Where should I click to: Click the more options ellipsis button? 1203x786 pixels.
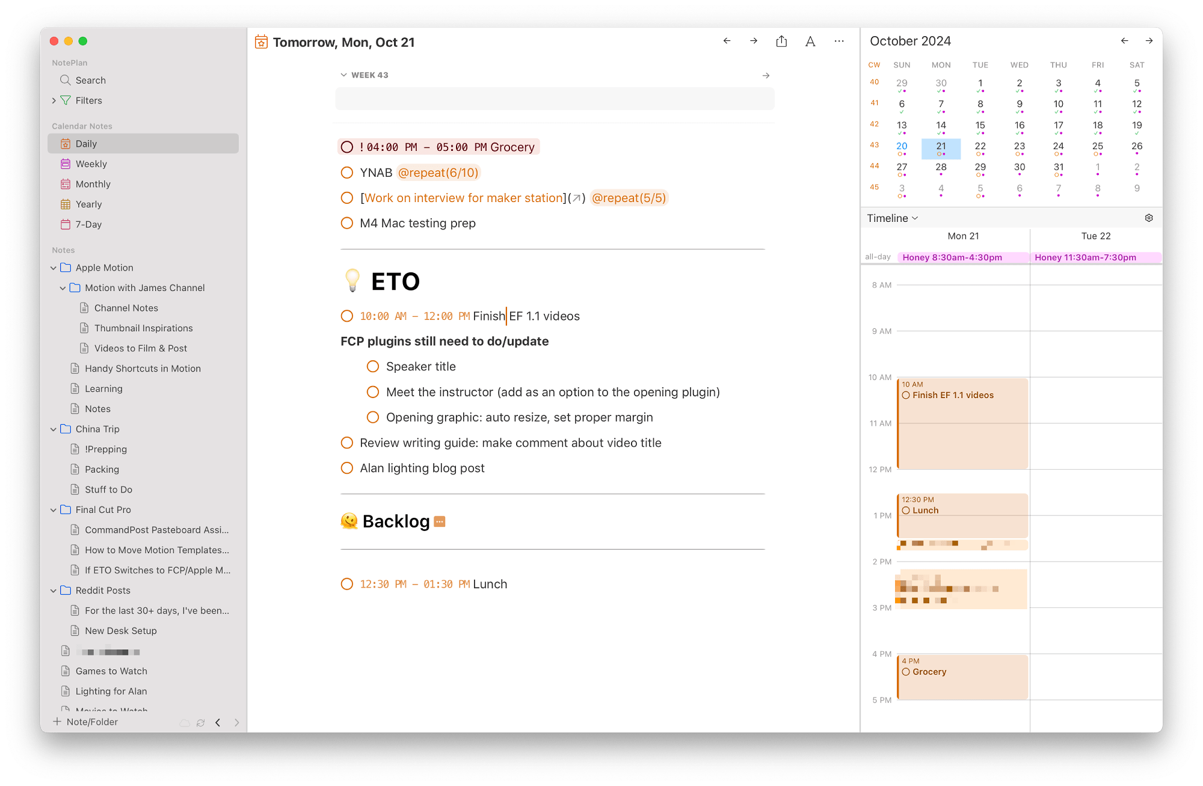(x=839, y=42)
